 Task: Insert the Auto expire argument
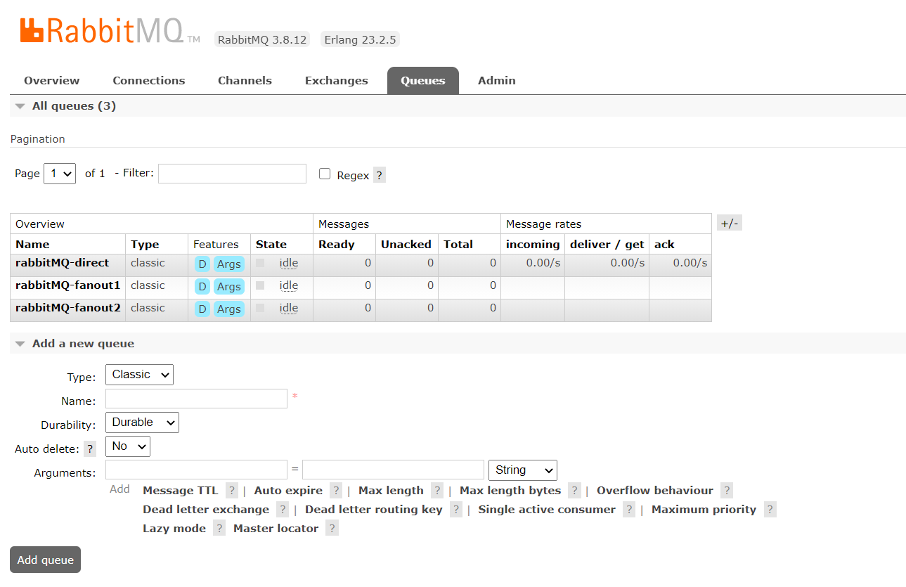click(288, 491)
